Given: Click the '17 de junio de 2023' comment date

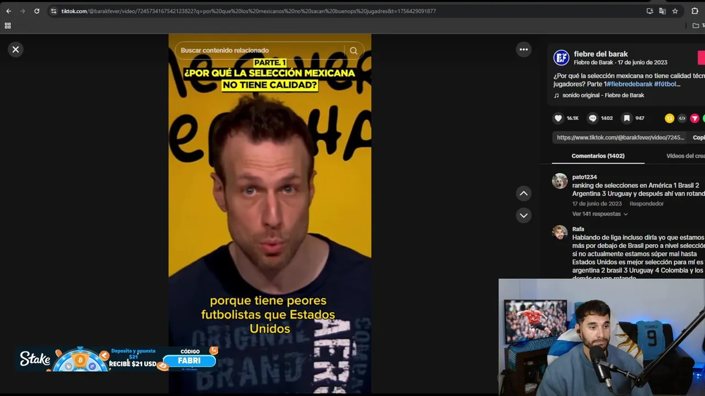Looking at the screenshot, I should (x=597, y=204).
